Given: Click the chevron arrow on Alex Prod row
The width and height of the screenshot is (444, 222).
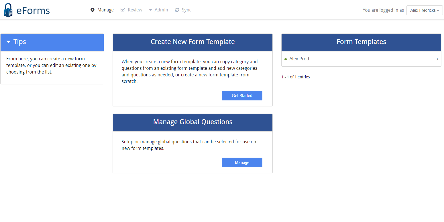Looking at the screenshot, I should pyautogui.click(x=437, y=59).
